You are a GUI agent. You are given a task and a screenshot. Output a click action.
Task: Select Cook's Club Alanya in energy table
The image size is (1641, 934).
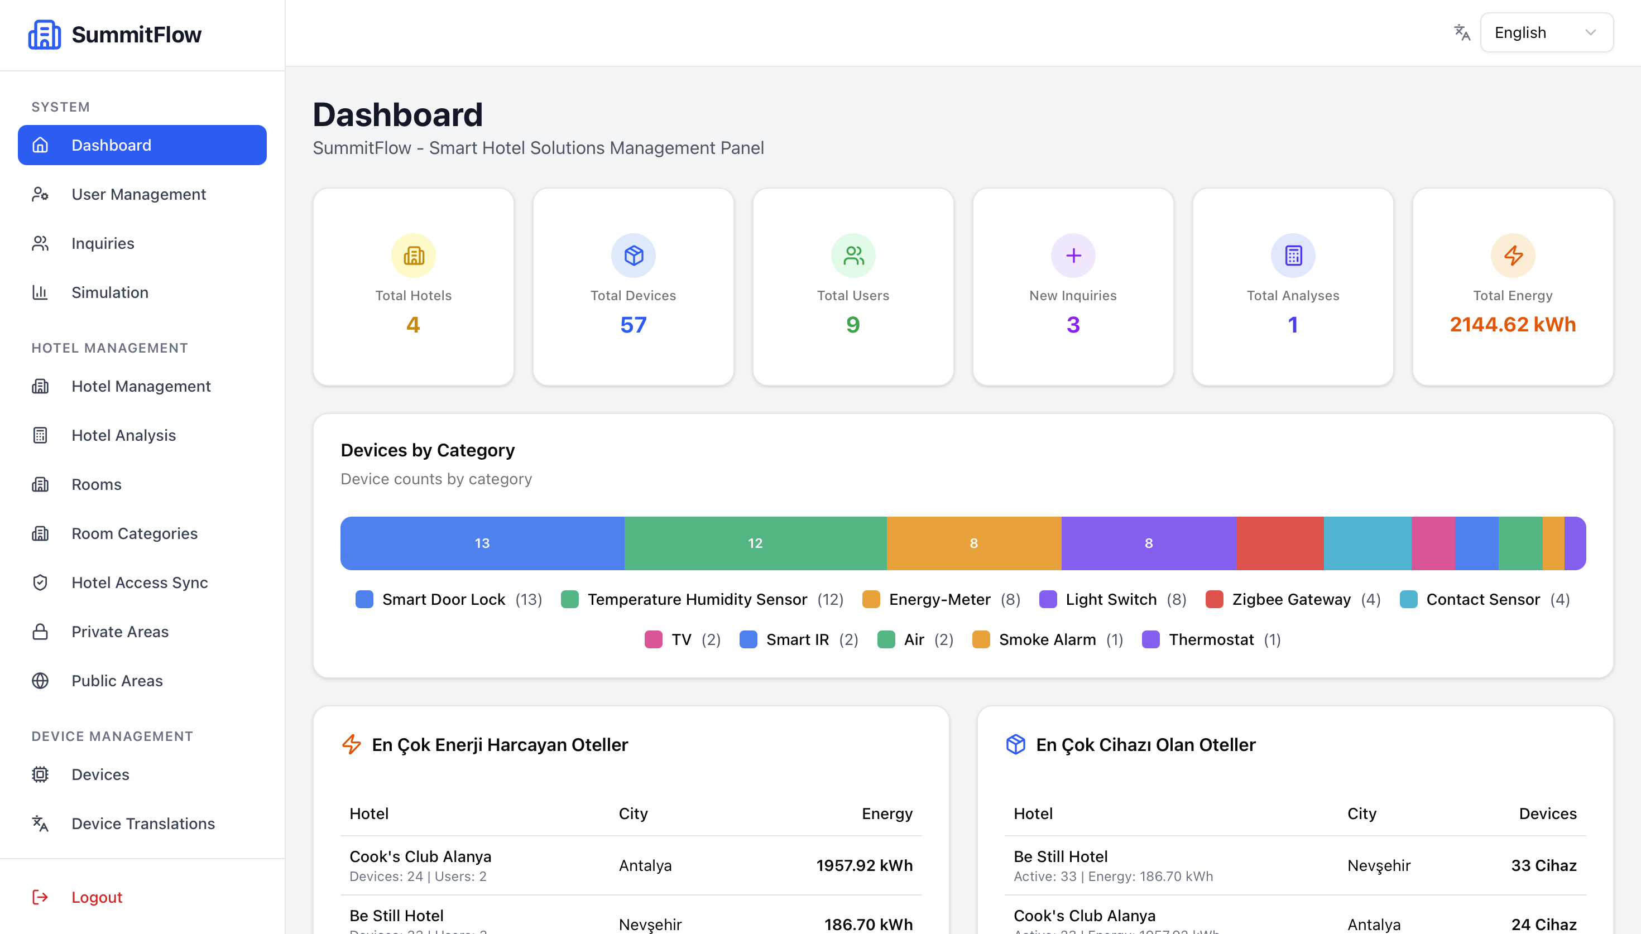click(420, 856)
